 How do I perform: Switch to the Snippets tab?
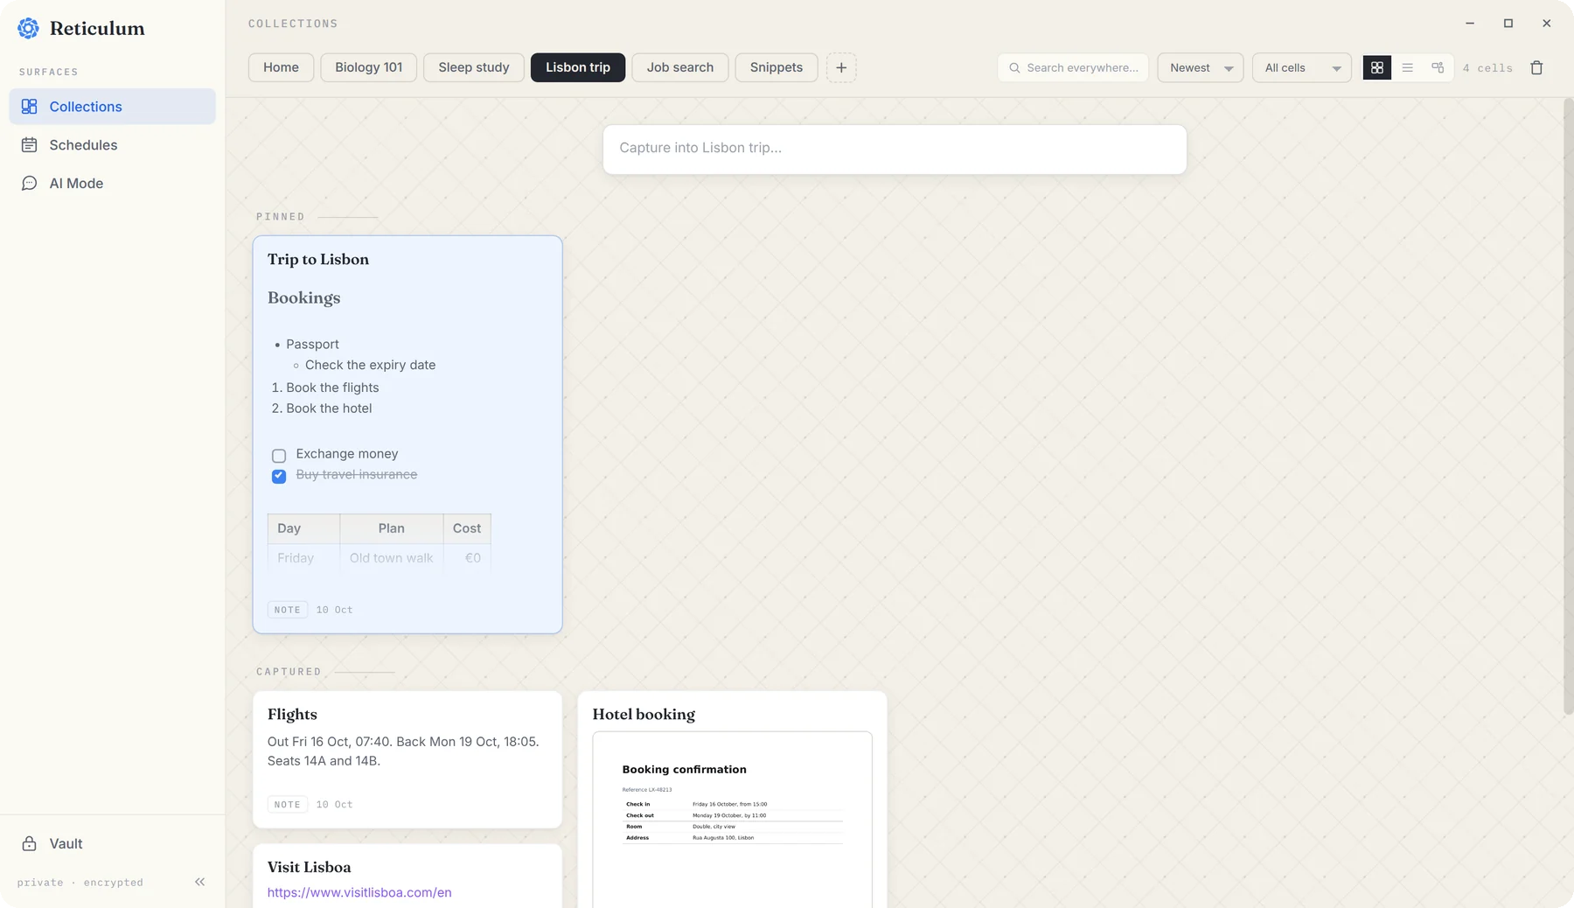click(x=777, y=67)
